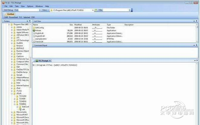Open the Filter dropdown arrow

click(129, 10)
